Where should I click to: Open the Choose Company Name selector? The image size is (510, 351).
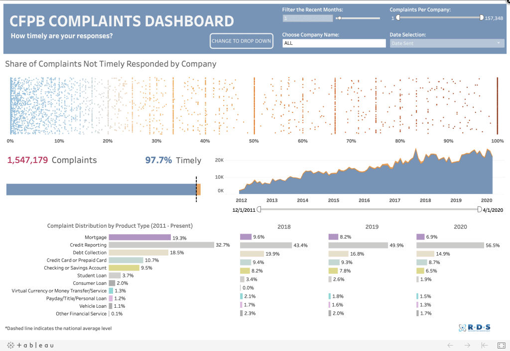click(334, 43)
